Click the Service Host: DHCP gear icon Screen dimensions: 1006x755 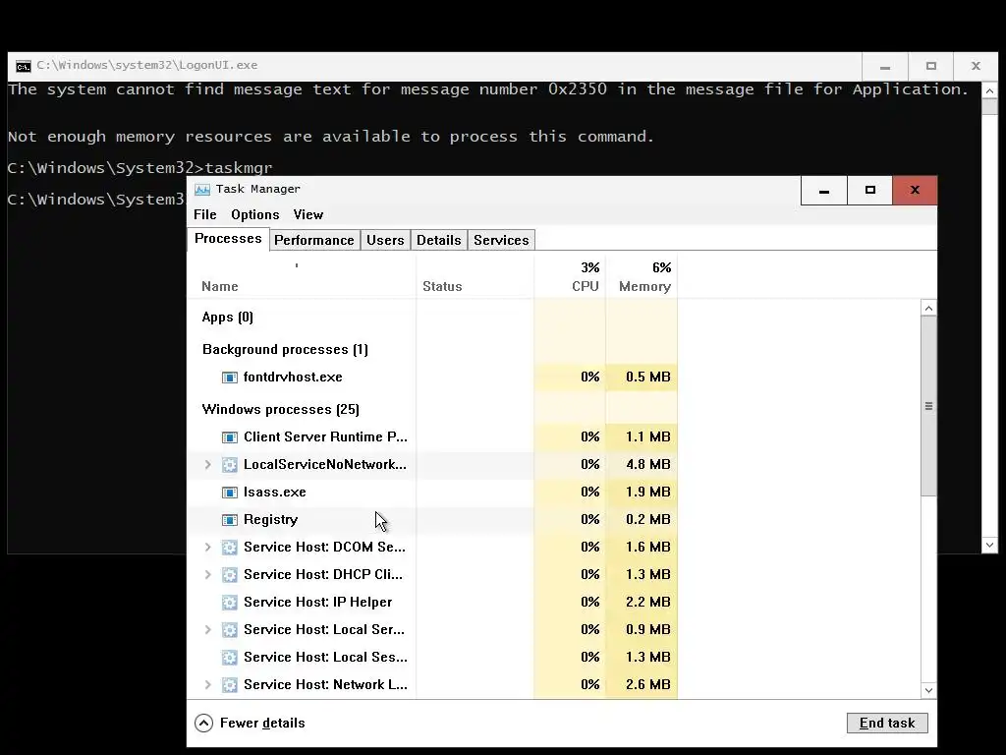(x=229, y=574)
